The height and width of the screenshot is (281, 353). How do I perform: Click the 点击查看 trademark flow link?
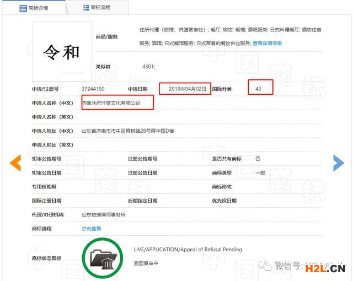click(92, 229)
